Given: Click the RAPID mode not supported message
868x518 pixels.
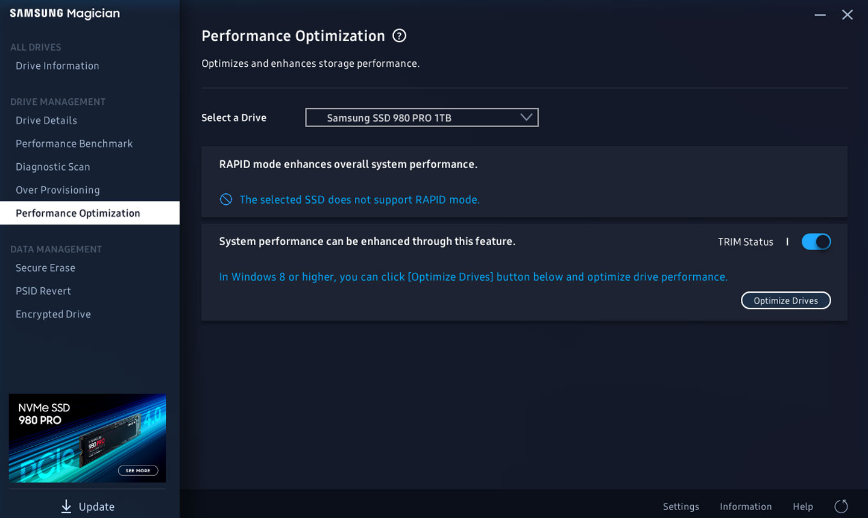Looking at the screenshot, I should [360, 199].
